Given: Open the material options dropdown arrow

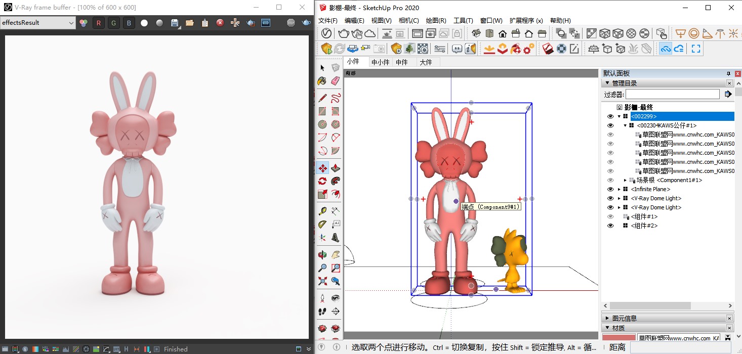Looking at the screenshot, I should (728, 337).
